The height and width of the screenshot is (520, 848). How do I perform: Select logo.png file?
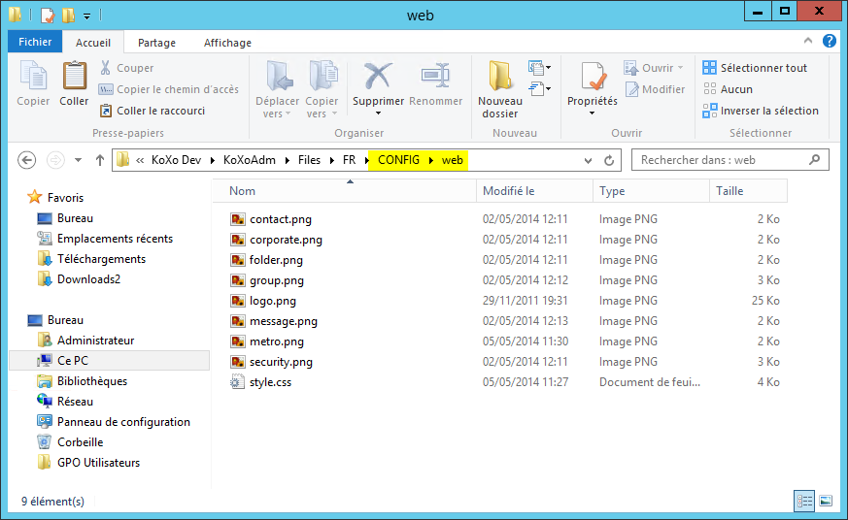pyautogui.click(x=273, y=301)
